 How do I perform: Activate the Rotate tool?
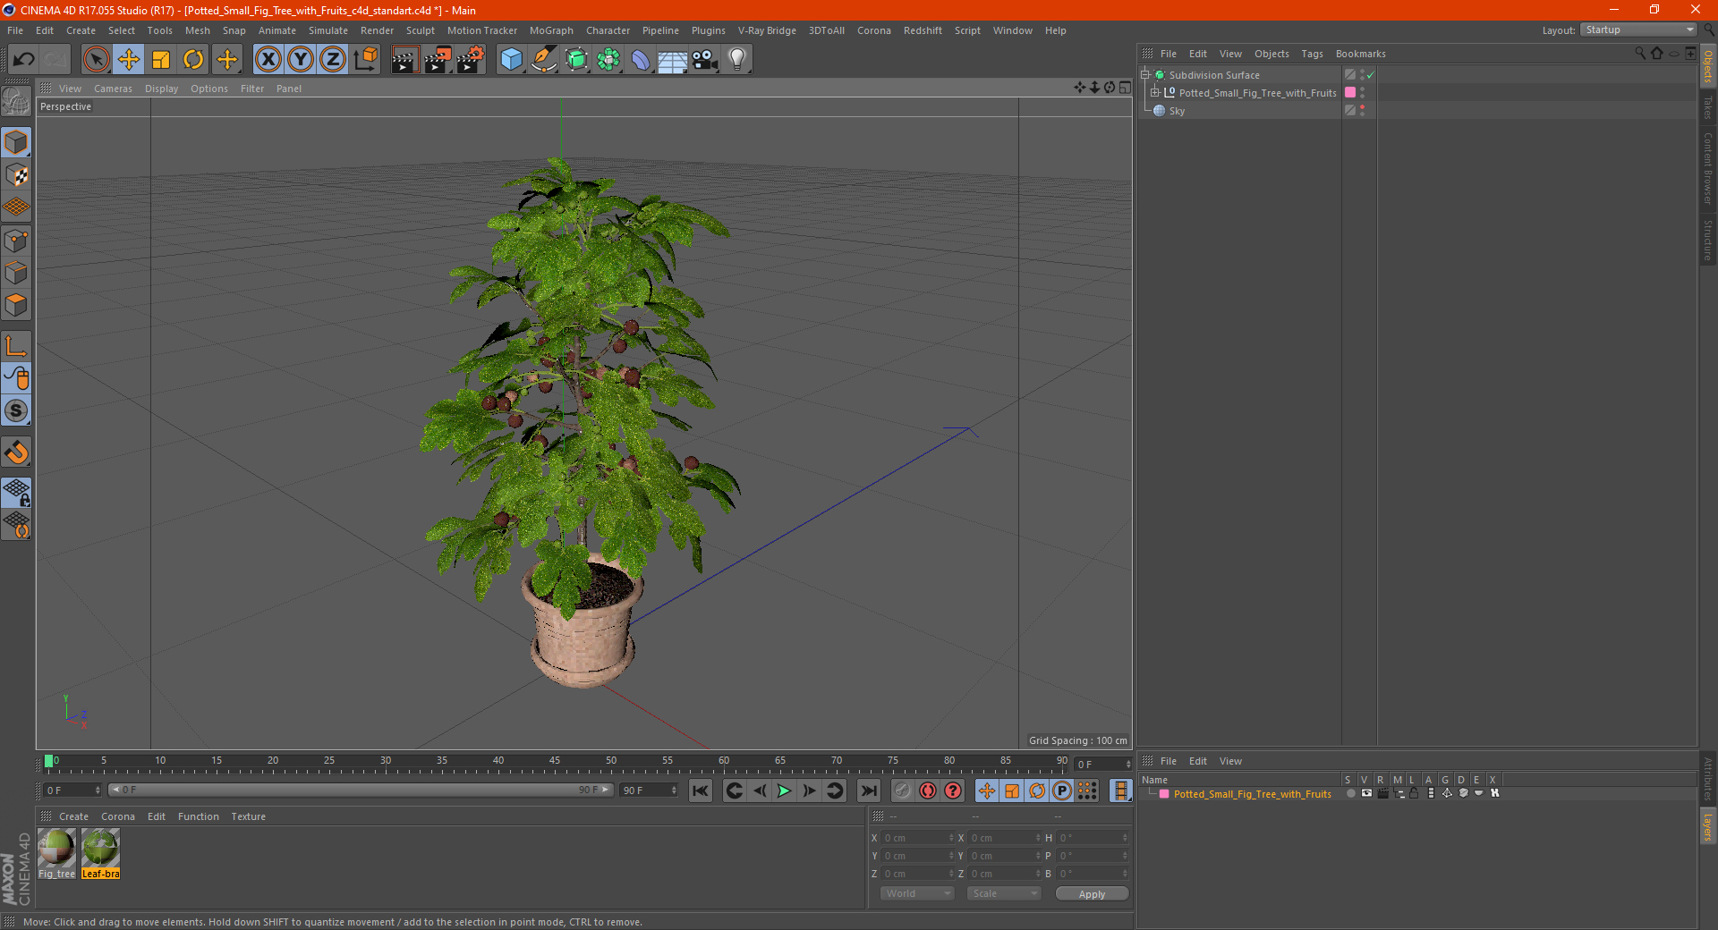[x=193, y=60]
